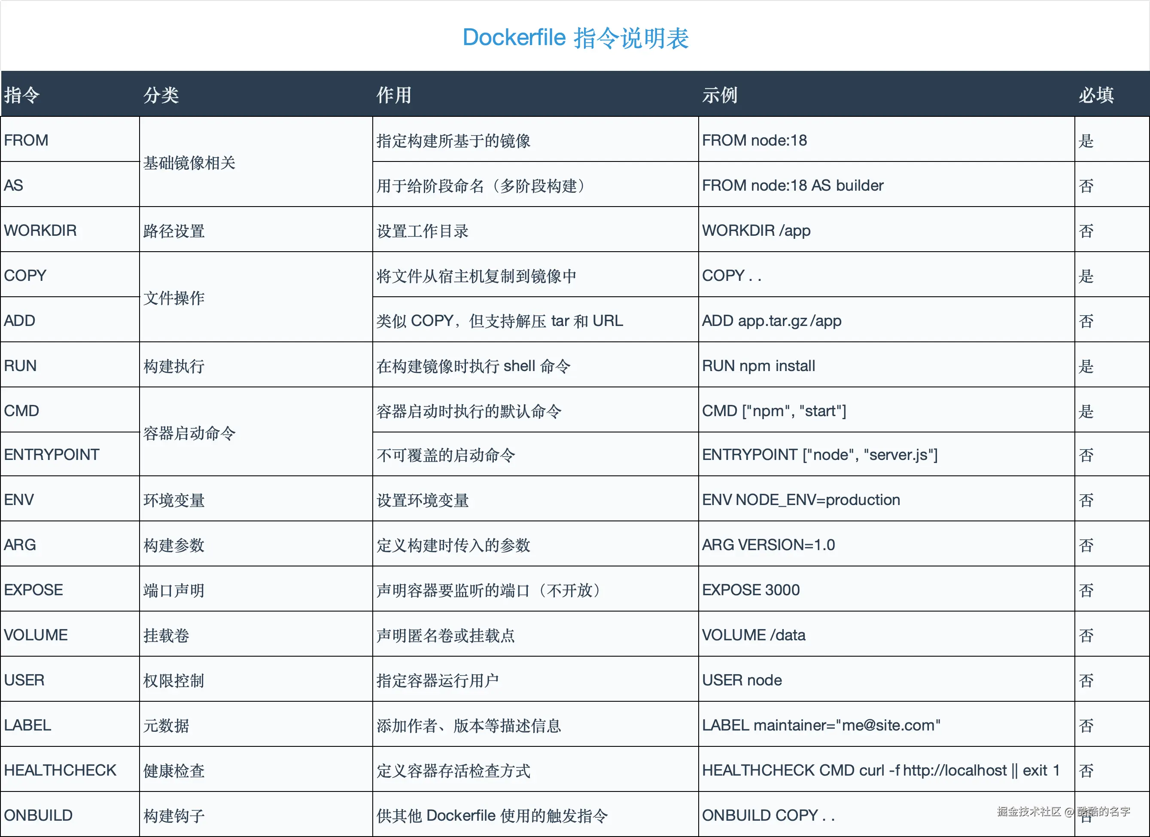The width and height of the screenshot is (1150, 837).
Task: Select the FROM instruction cell
Action: pyautogui.click(x=26, y=140)
